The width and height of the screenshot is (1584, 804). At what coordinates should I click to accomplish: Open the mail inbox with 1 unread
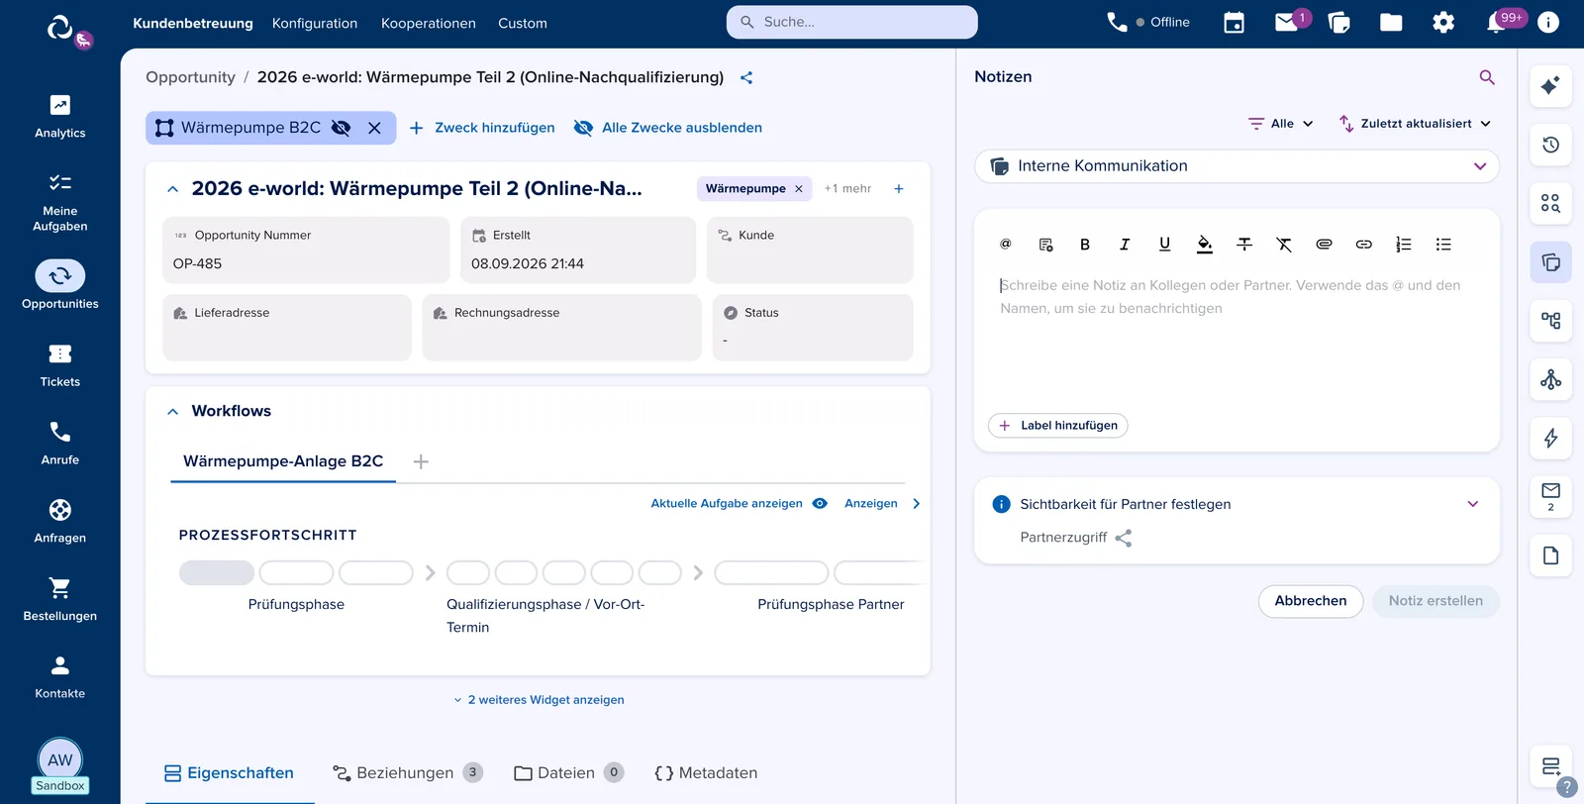pyautogui.click(x=1287, y=22)
